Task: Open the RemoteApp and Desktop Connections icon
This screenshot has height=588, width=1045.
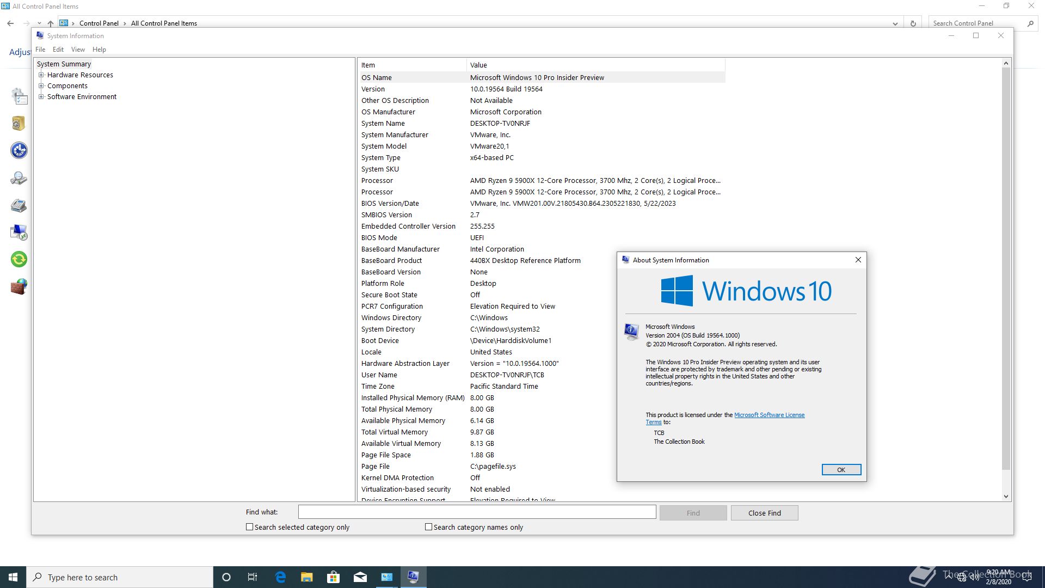Action: coord(19,232)
